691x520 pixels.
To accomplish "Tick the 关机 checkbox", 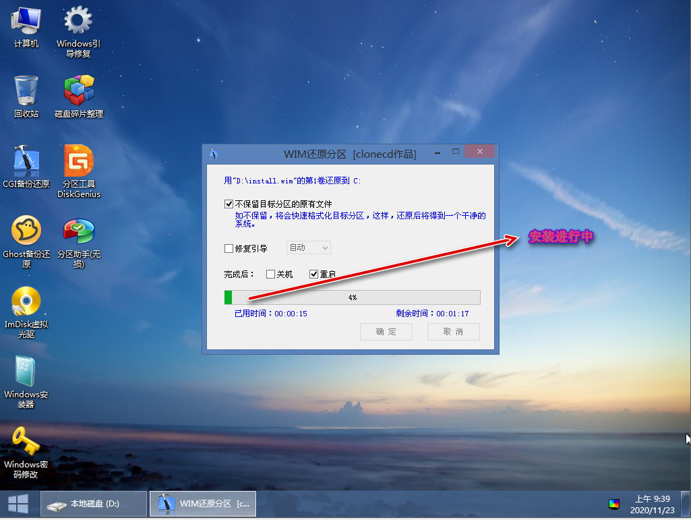I will click(x=271, y=275).
